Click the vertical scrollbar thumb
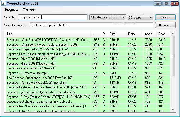180x117 pixels. click(x=173, y=56)
